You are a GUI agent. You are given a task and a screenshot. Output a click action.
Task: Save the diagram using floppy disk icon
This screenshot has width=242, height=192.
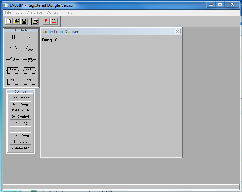(x=24, y=21)
